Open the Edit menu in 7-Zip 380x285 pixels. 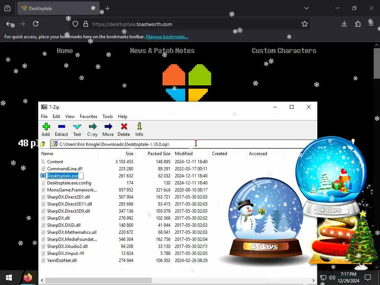(x=56, y=116)
